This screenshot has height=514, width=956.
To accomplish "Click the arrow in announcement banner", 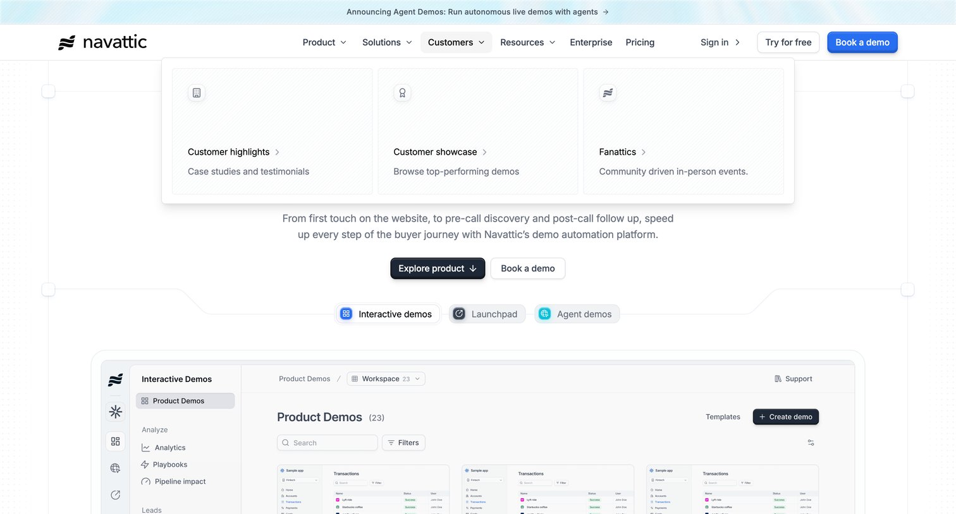I will [x=606, y=12].
